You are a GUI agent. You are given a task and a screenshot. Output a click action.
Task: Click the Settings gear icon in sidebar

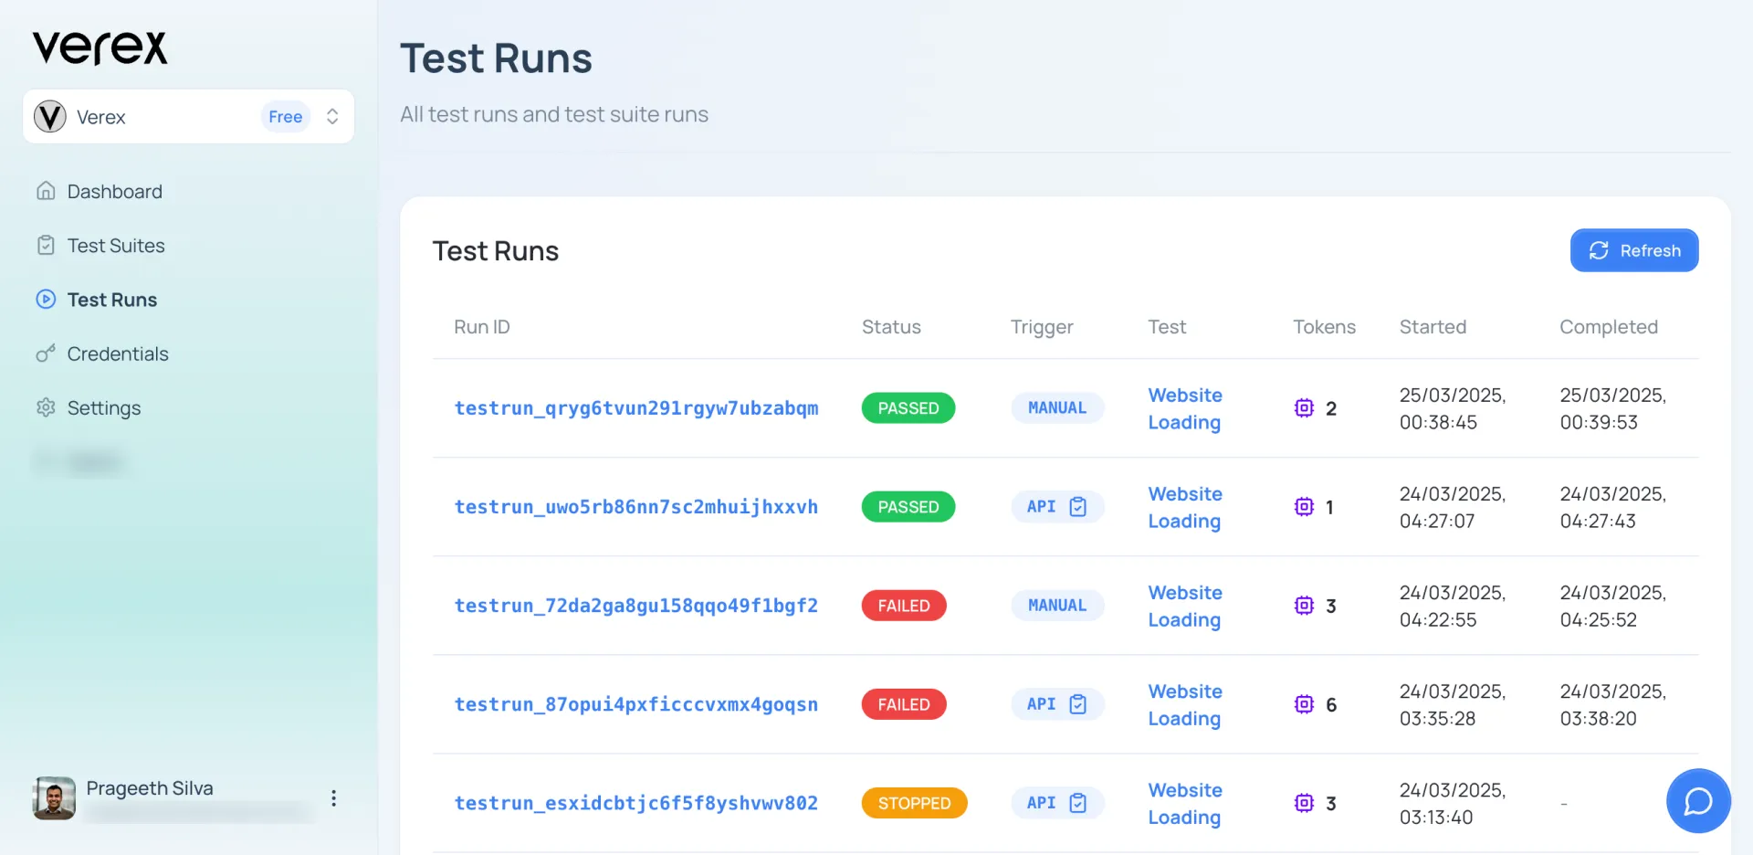(x=46, y=407)
